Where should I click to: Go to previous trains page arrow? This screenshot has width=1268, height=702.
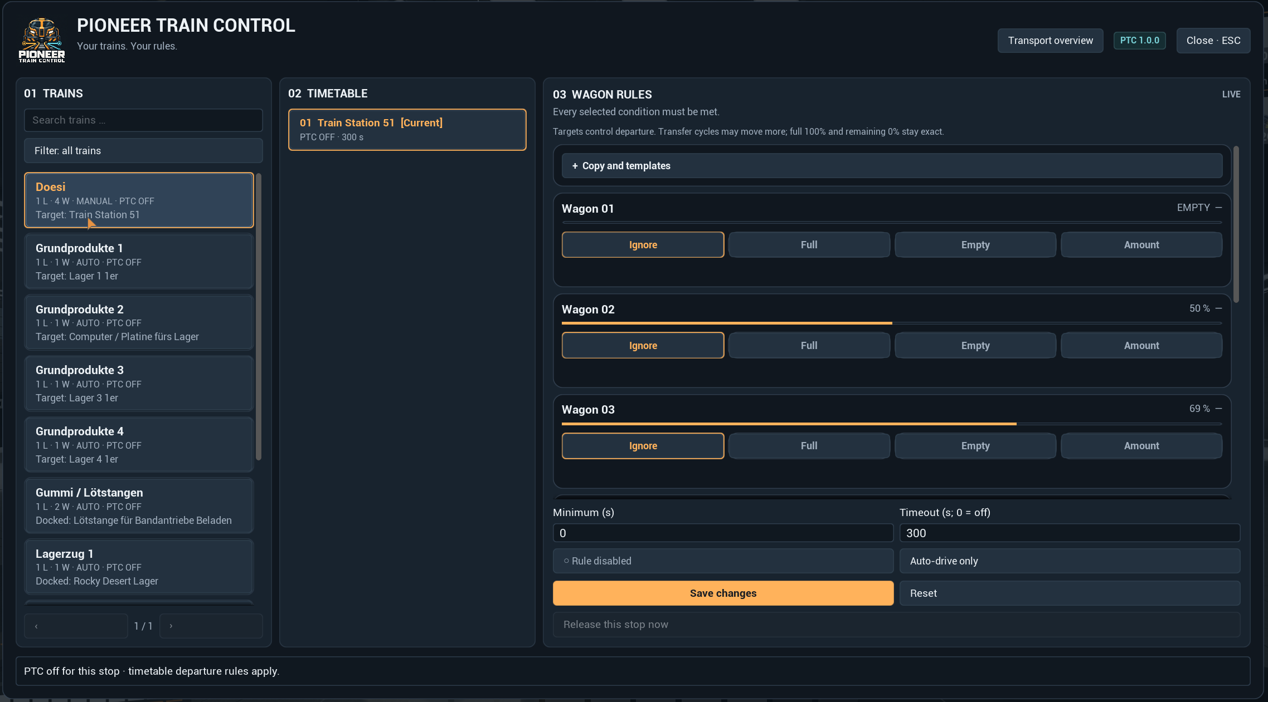tap(76, 626)
